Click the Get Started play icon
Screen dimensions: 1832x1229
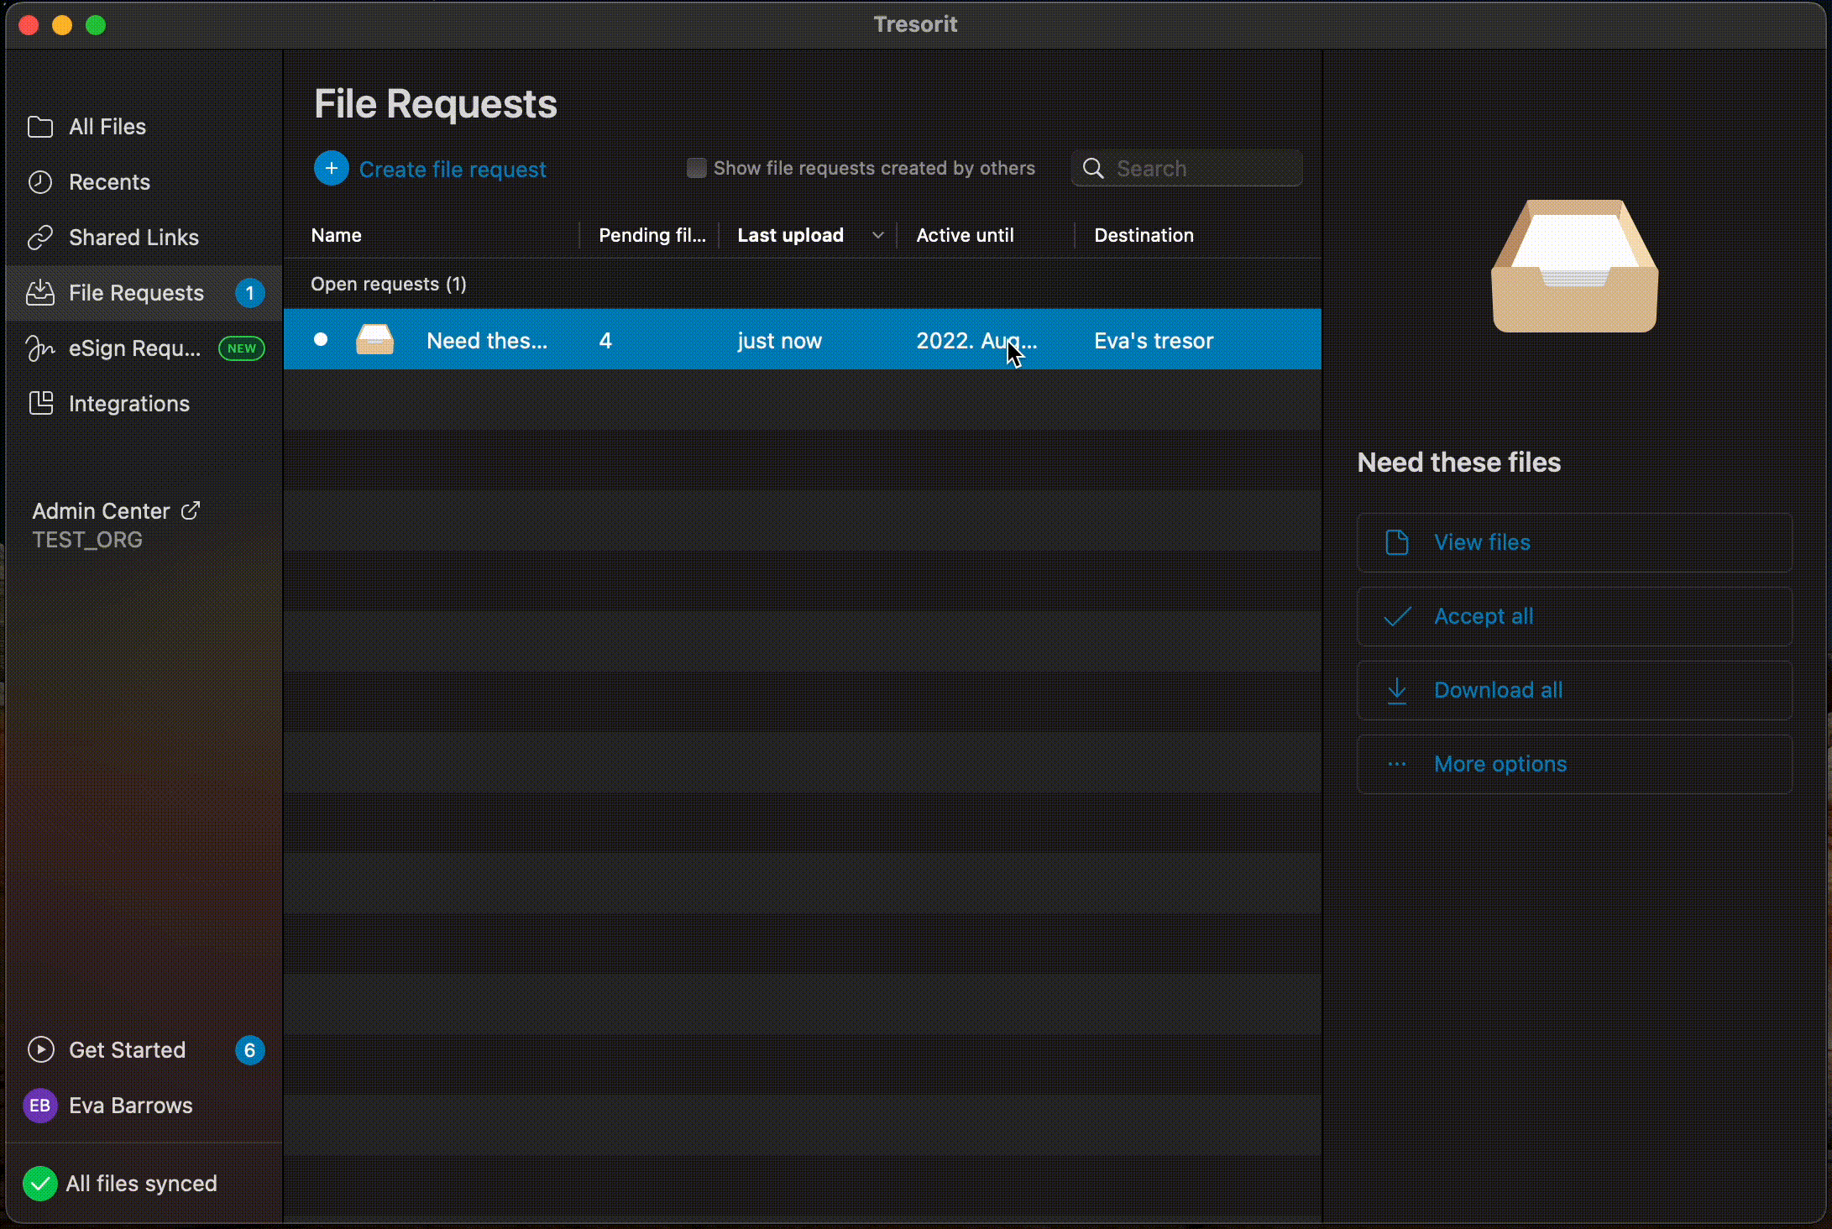(40, 1050)
